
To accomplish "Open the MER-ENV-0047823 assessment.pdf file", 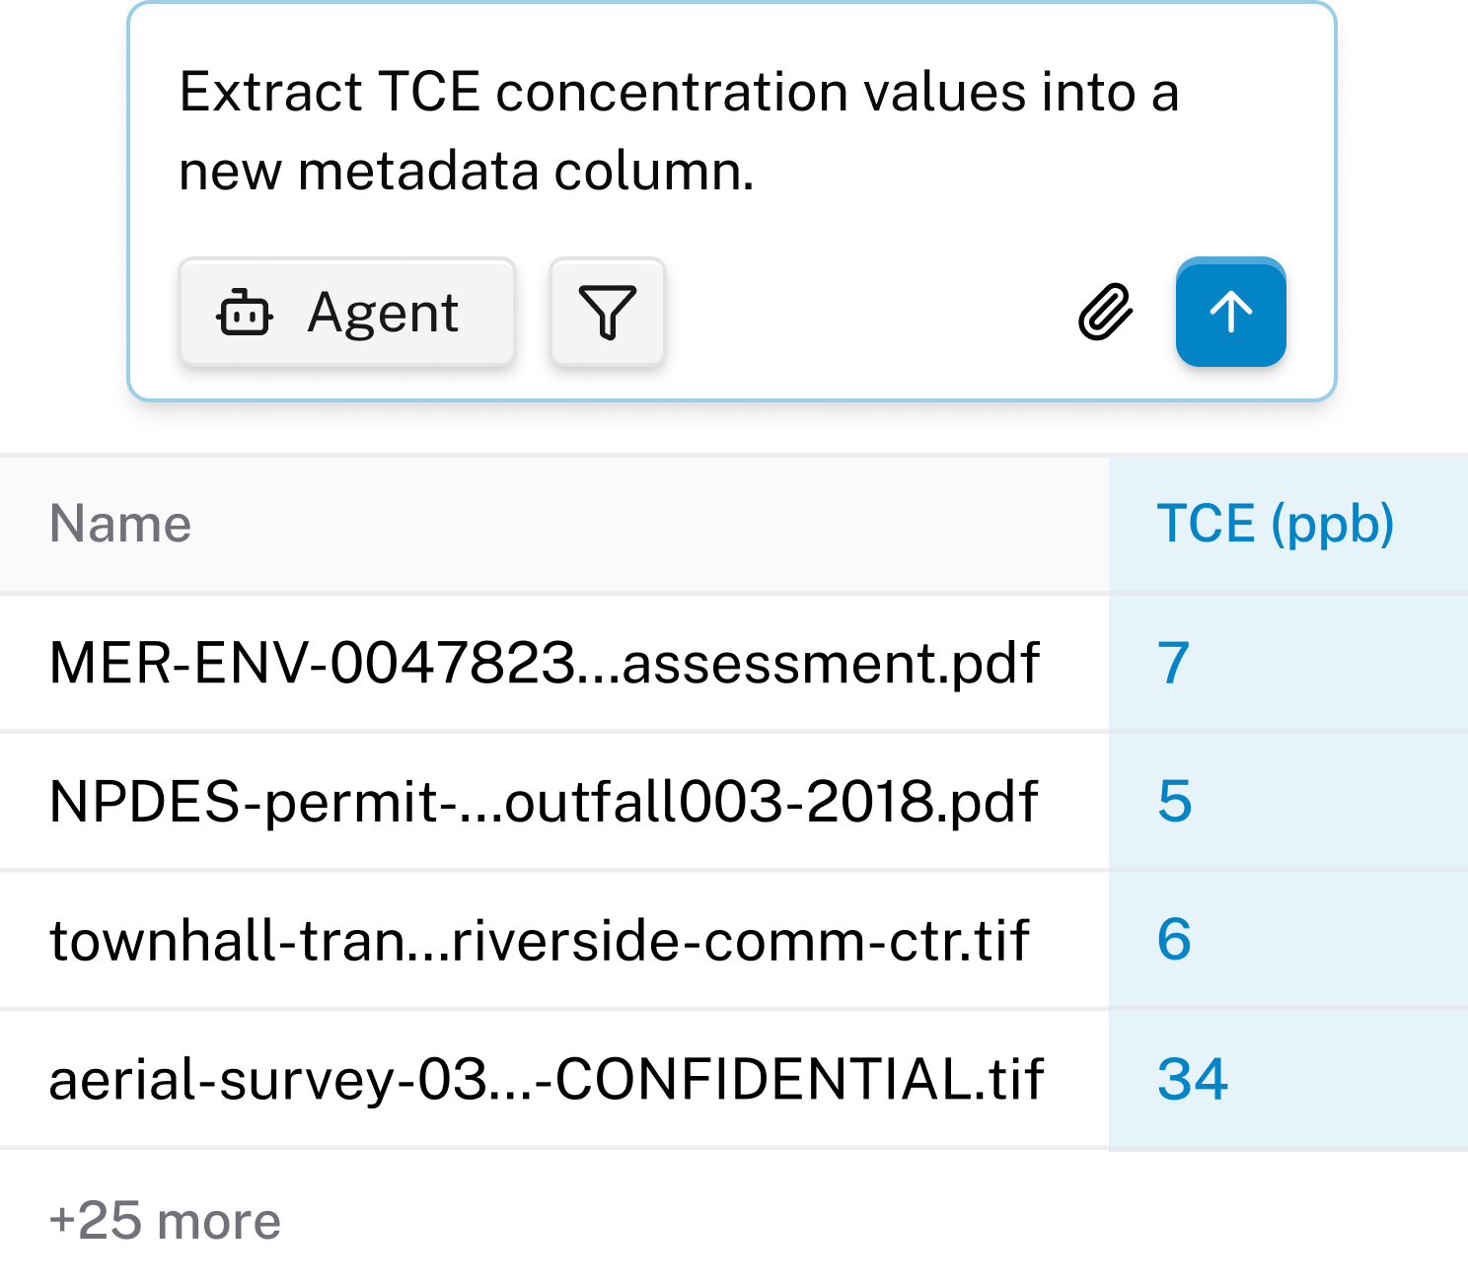I will (544, 663).
